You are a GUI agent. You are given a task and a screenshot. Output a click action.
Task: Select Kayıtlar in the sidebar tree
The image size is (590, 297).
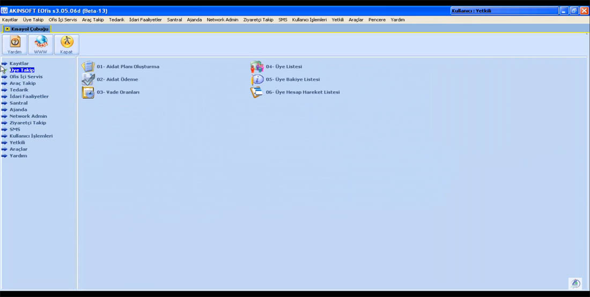[19, 64]
